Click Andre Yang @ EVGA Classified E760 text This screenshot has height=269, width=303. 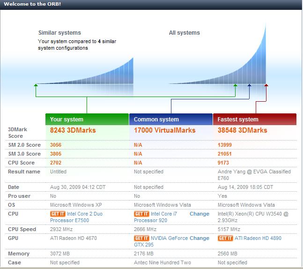pyautogui.click(x=254, y=175)
